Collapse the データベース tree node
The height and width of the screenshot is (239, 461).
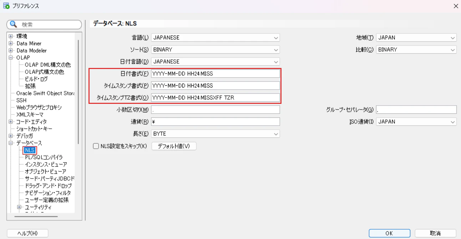[11, 143]
